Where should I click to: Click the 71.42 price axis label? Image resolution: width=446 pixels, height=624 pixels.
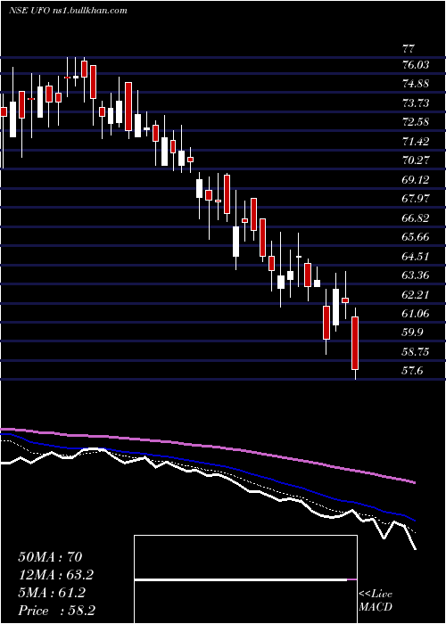[x=416, y=141]
